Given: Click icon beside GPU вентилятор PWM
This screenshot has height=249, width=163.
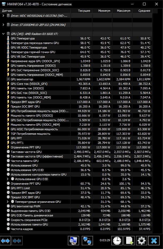Looking at the screenshot, I should point(8,206).
